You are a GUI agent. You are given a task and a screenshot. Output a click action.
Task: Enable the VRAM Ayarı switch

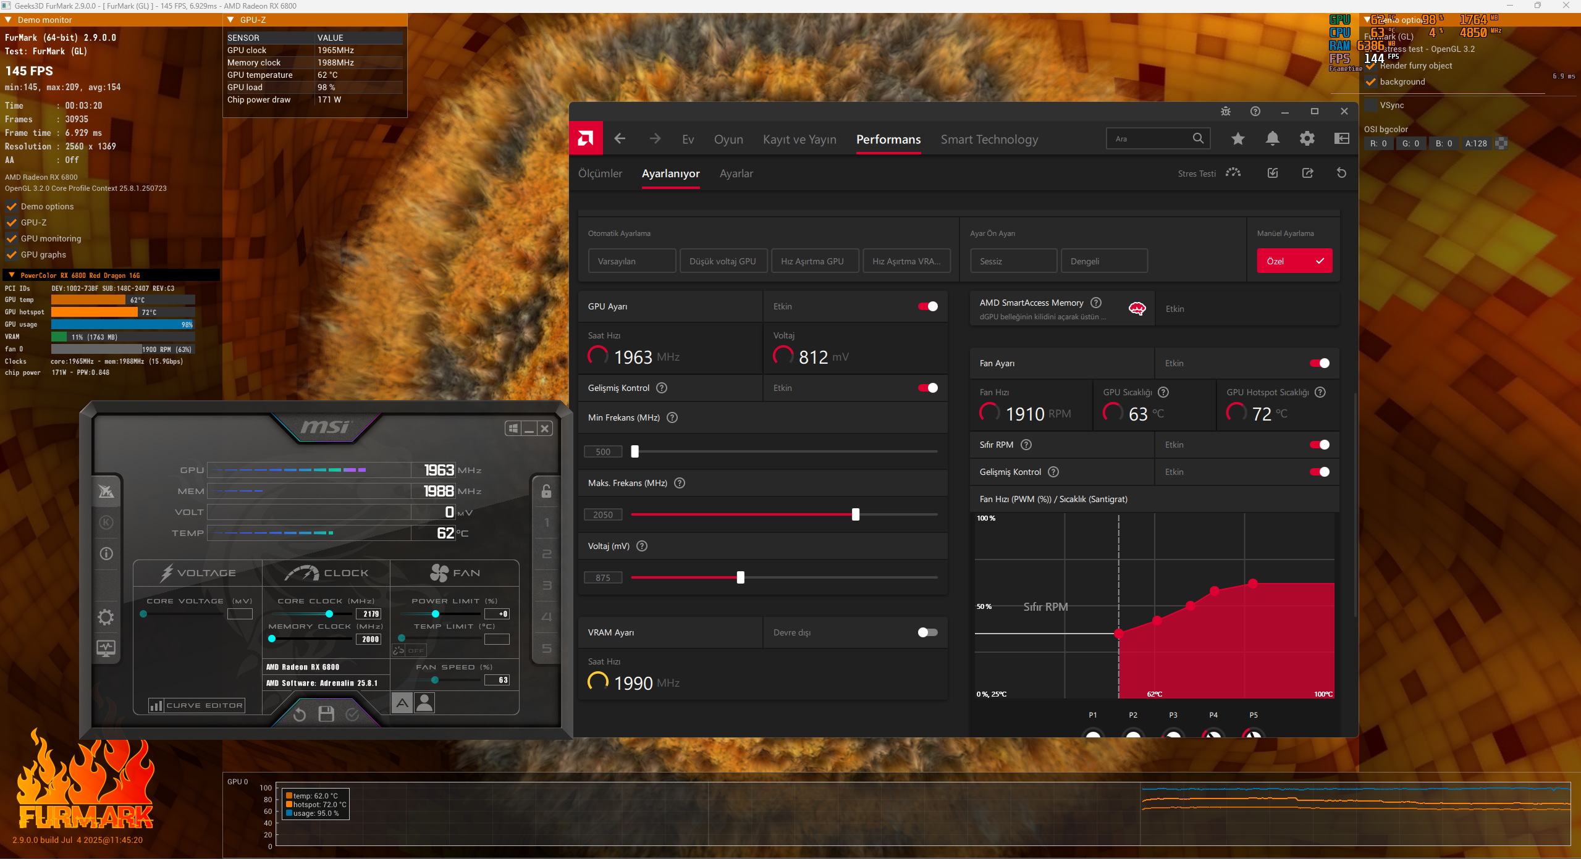pyautogui.click(x=927, y=633)
